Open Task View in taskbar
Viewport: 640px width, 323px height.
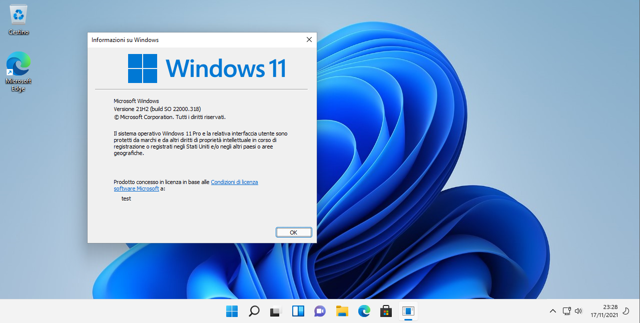pos(276,311)
